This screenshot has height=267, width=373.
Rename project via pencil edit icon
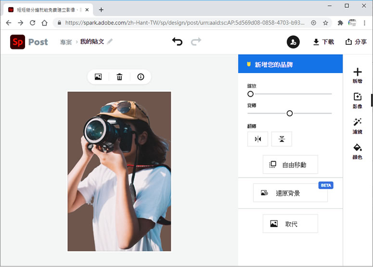point(110,41)
